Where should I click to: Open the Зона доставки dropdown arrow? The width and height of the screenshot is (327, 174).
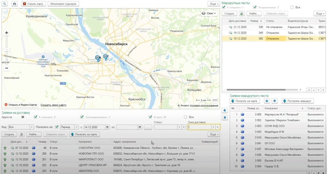tap(213, 127)
